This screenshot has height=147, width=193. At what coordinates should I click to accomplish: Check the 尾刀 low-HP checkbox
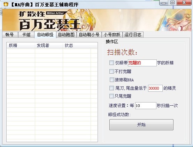tap(111, 88)
